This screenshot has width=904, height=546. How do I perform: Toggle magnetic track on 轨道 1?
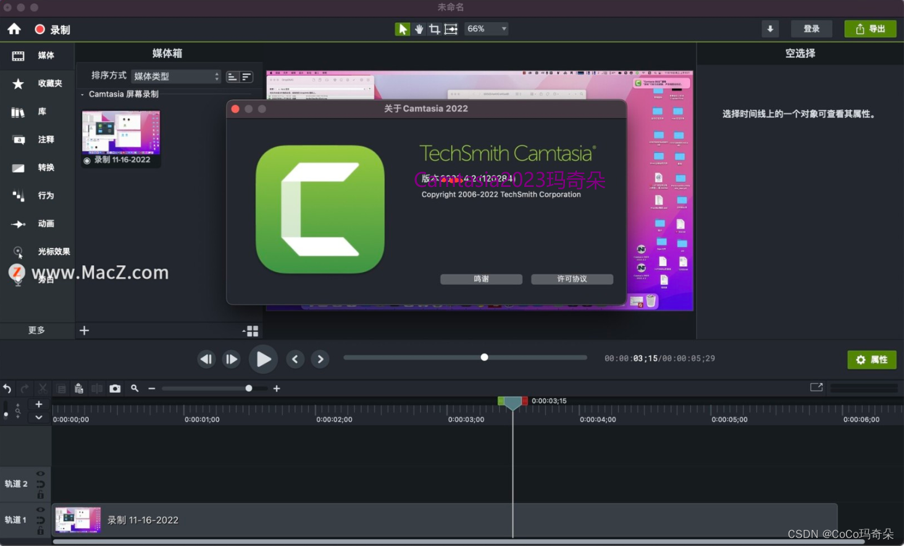coord(40,520)
